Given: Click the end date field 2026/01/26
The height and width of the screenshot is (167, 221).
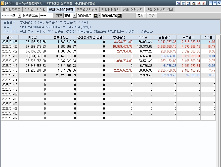Looking at the screenshot, I should (x=109, y=16).
